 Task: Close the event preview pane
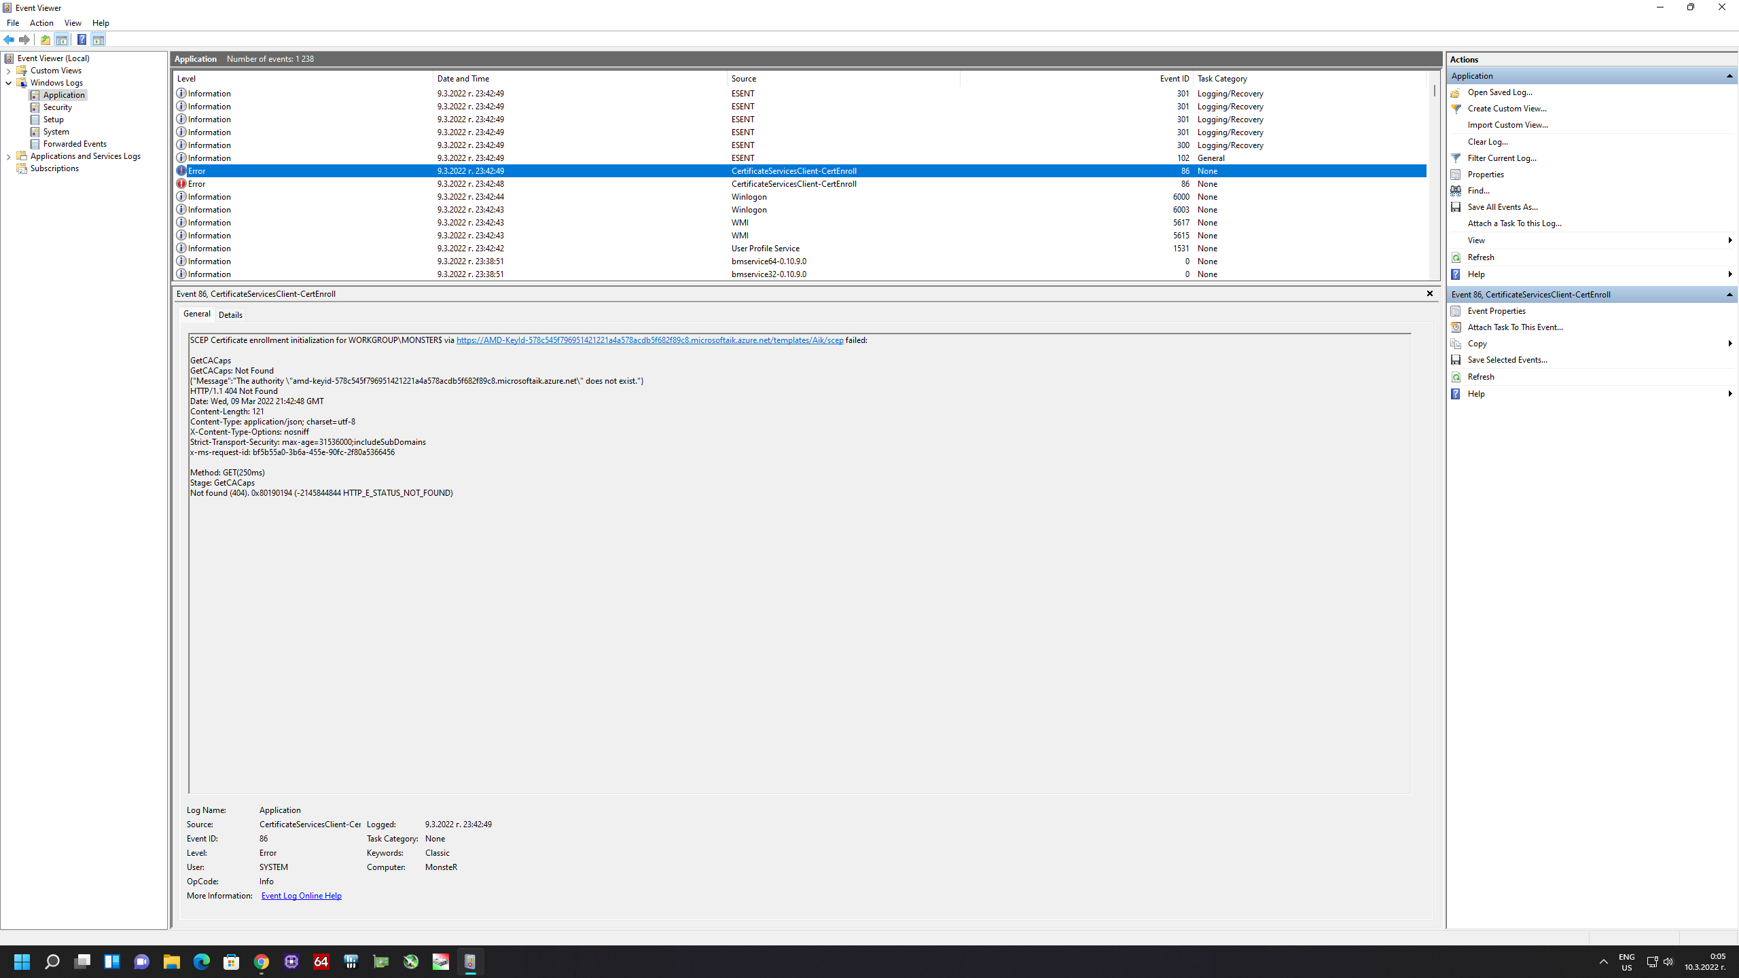[x=1429, y=293]
